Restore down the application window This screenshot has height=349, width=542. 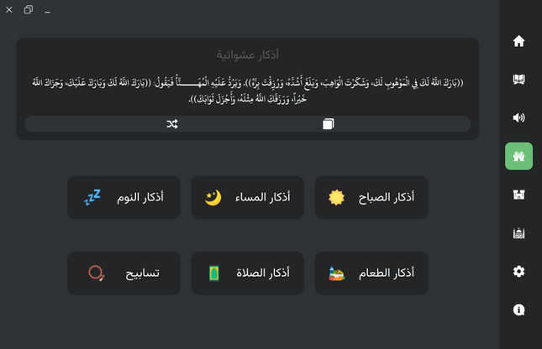pyautogui.click(x=29, y=10)
